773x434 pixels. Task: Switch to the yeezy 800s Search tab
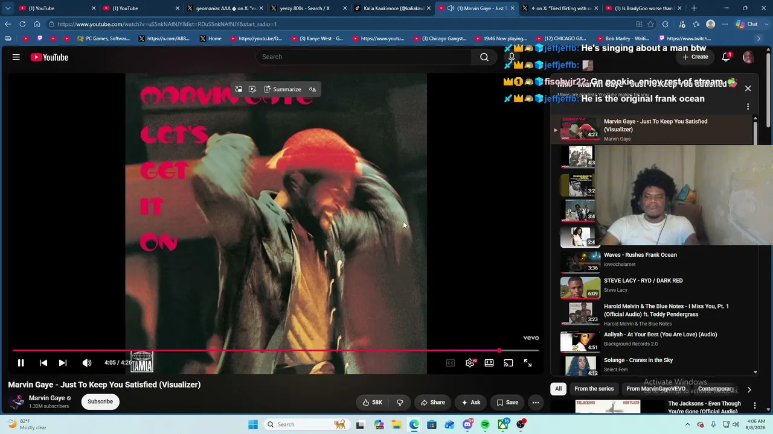308,8
